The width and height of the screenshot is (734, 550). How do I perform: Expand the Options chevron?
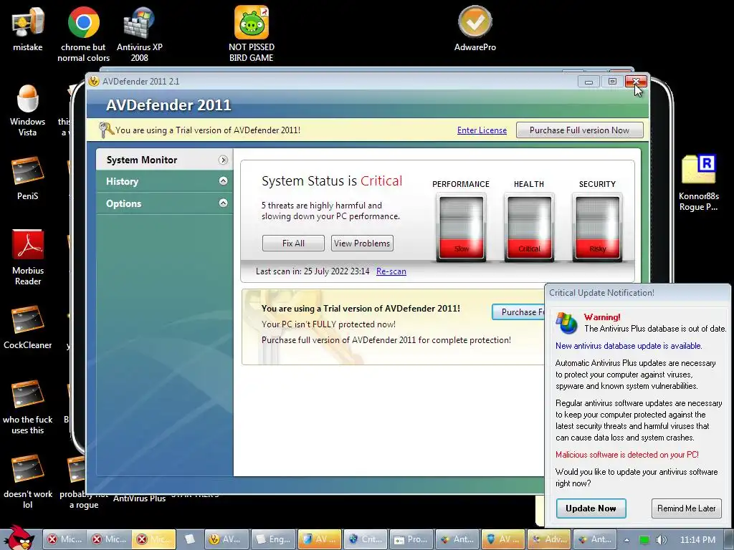pos(224,203)
